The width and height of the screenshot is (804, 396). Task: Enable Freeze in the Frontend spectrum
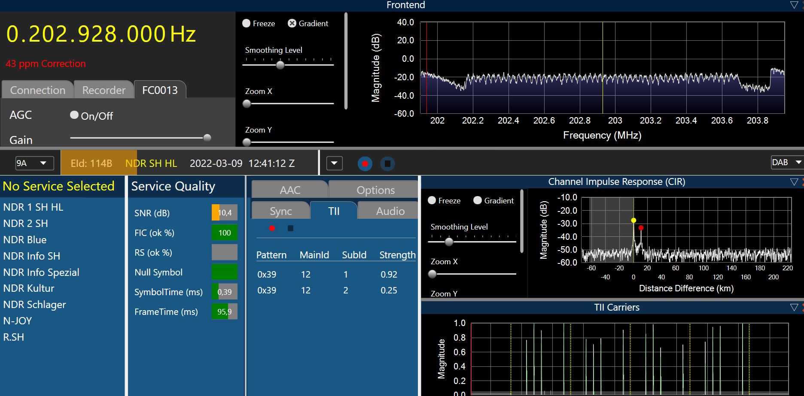[x=247, y=24]
